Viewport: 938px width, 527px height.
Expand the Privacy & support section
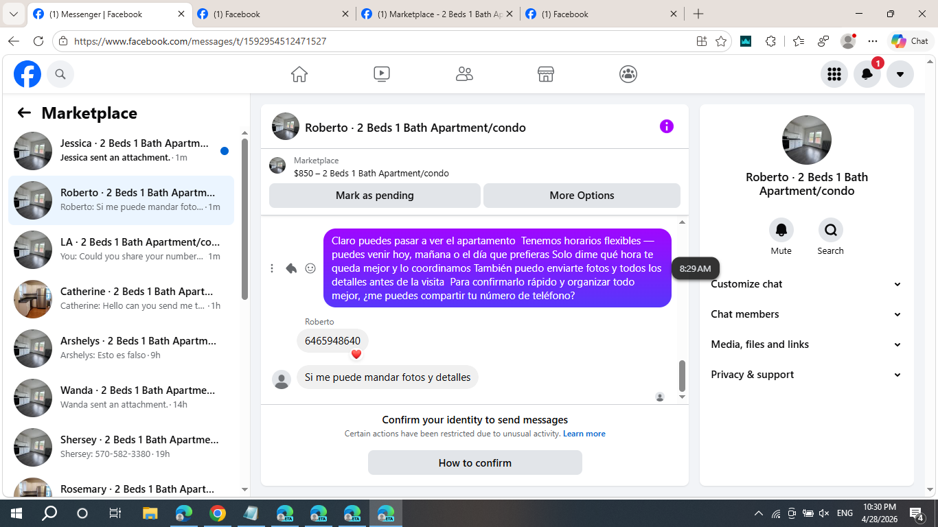tap(807, 375)
